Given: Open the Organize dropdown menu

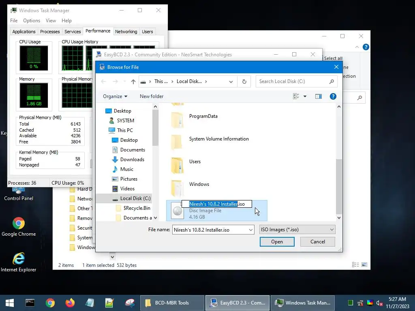Looking at the screenshot, I should coord(115,96).
